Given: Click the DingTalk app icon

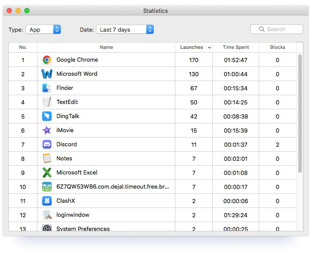Looking at the screenshot, I should tap(47, 116).
